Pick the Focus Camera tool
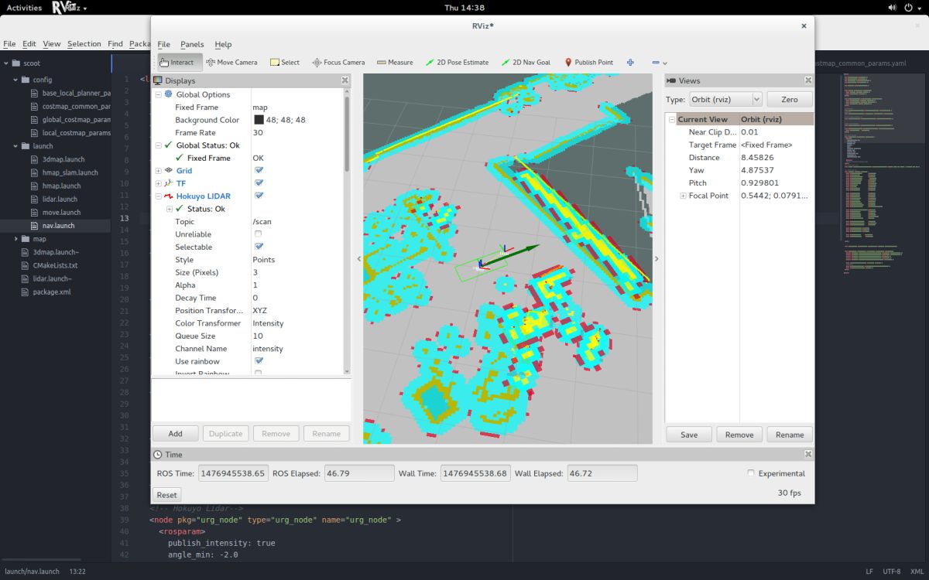 tap(338, 62)
